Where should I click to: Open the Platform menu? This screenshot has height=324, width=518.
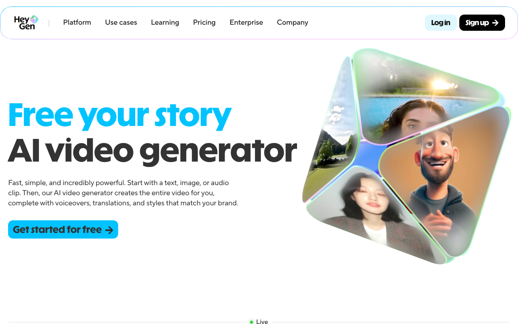pyautogui.click(x=77, y=22)
